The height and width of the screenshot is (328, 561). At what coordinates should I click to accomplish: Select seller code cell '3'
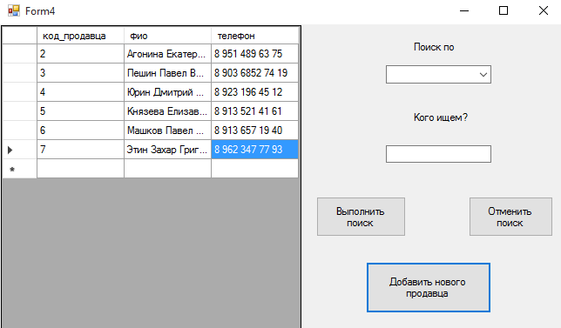(x=80, y=73)
